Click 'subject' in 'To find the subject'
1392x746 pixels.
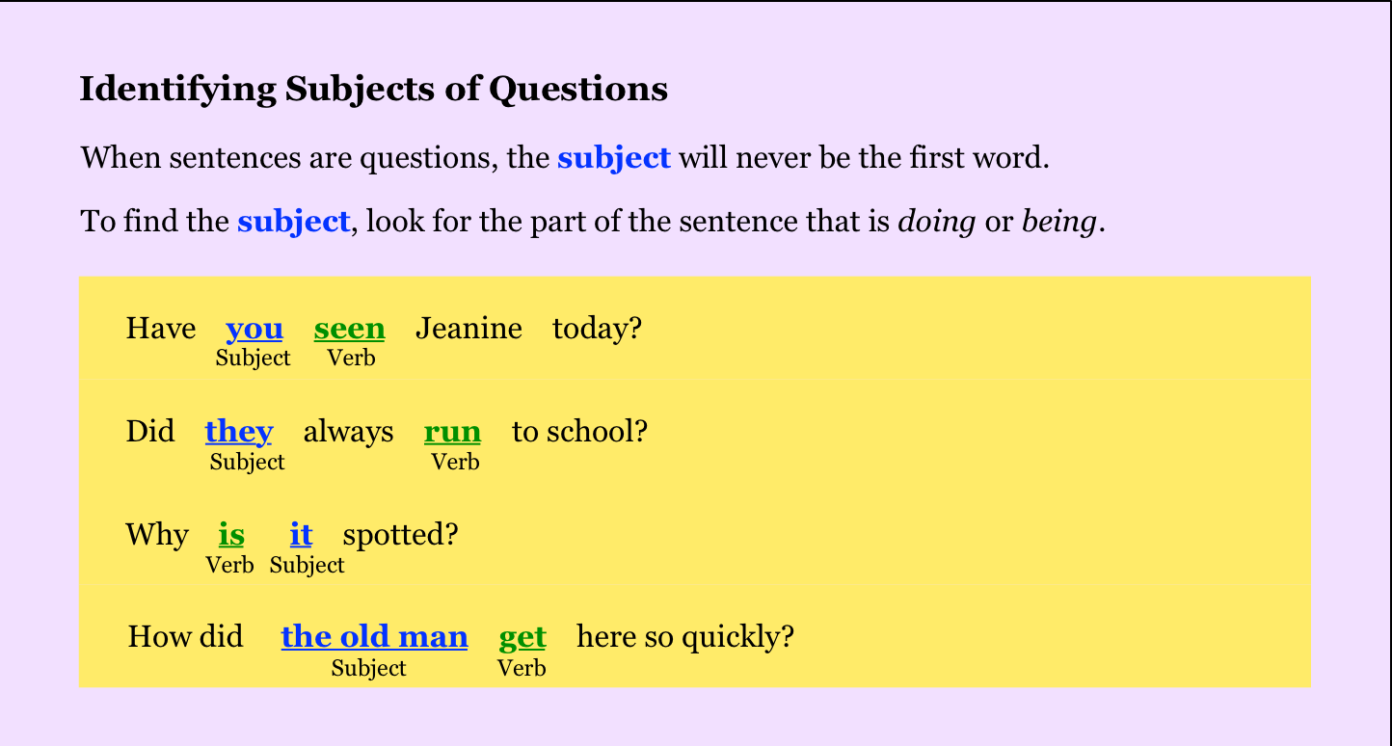[x=293, y=222]
